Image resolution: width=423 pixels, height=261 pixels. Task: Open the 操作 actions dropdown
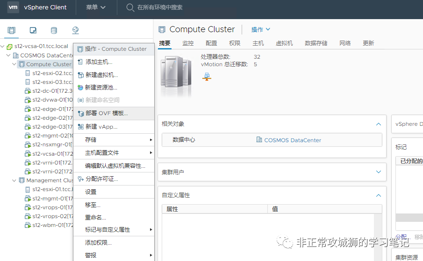click(261, 29)
